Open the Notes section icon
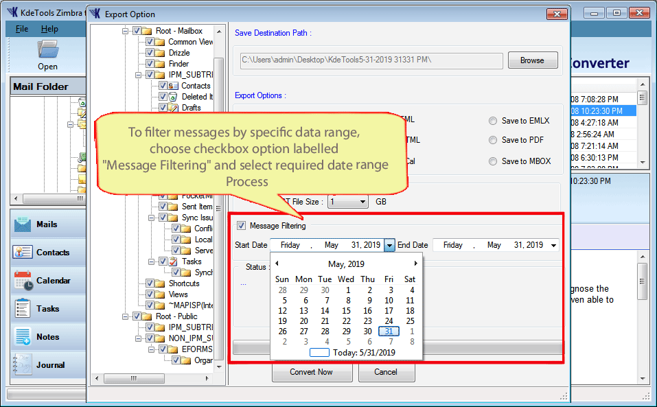 click(23, 337)
